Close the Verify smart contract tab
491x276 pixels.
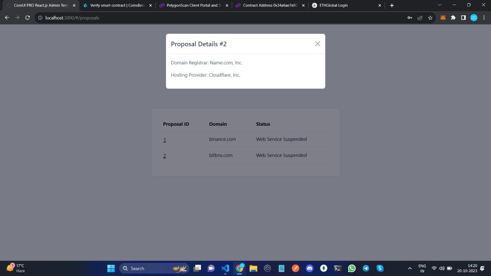point(150,5)
